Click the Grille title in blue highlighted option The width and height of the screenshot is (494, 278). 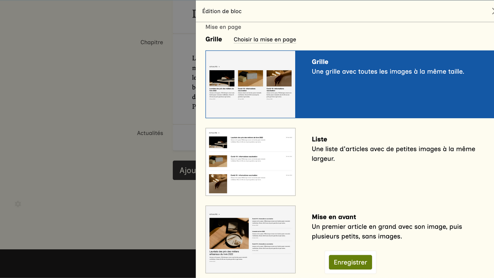(320, 62)
